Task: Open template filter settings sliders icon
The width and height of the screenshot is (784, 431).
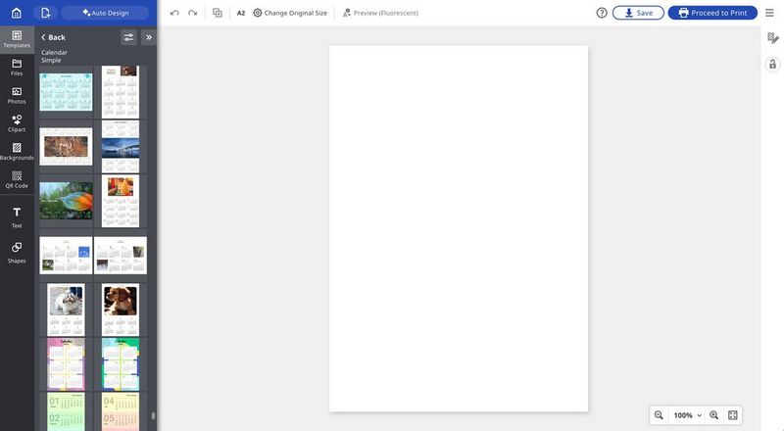Action: [128, 37]
